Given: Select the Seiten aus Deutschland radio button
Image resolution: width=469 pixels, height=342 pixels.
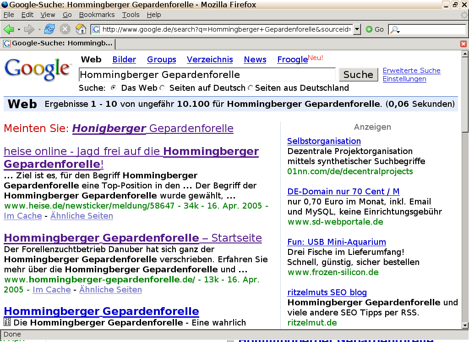Looking at the screenshot, I should pyautogui.click(x=251, y=88).
